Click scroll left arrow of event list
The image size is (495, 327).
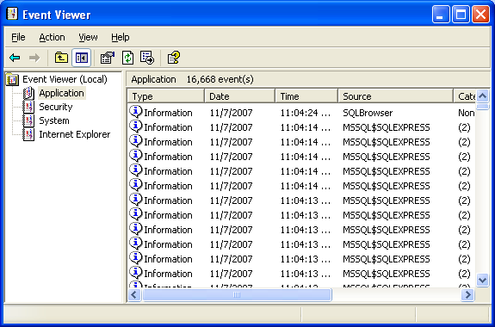[x=134, y=295]
